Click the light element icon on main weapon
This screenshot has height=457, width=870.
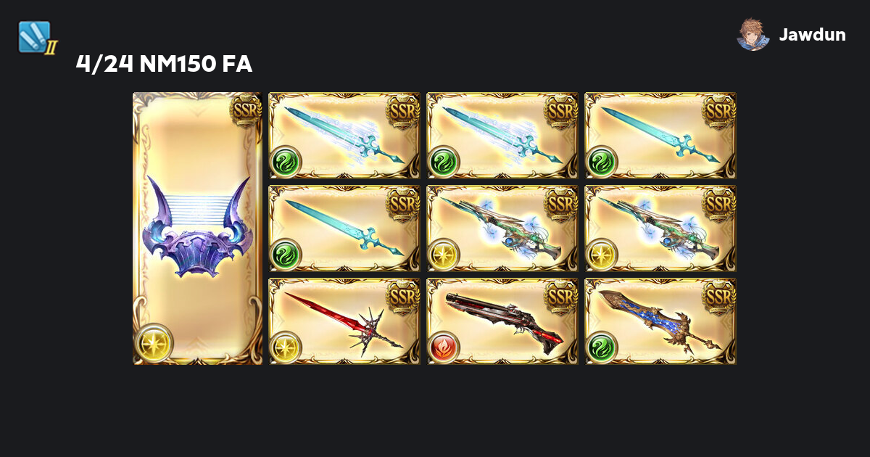coord(154,342)
